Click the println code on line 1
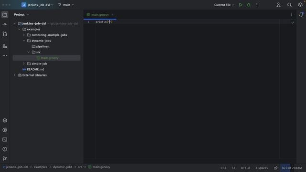Image resolution: width=306 pixels, height=172 pixels. 104,22
